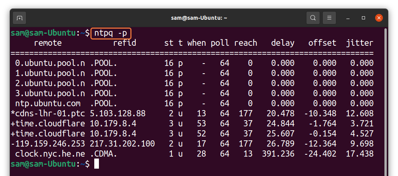Click delay value 391.236
This screenshot has width=398, height=176.
[278, 154]
